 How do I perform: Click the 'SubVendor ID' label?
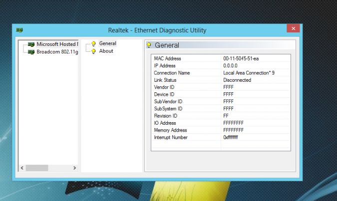168,101
